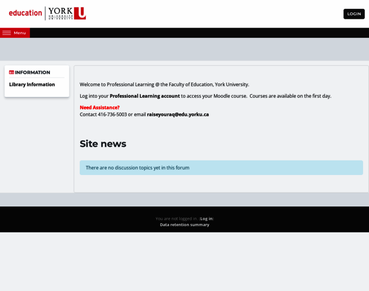The height and width of the screenshot is (291, 369).
Task: Click the no discussion topics notice
Action: [137, 168]
